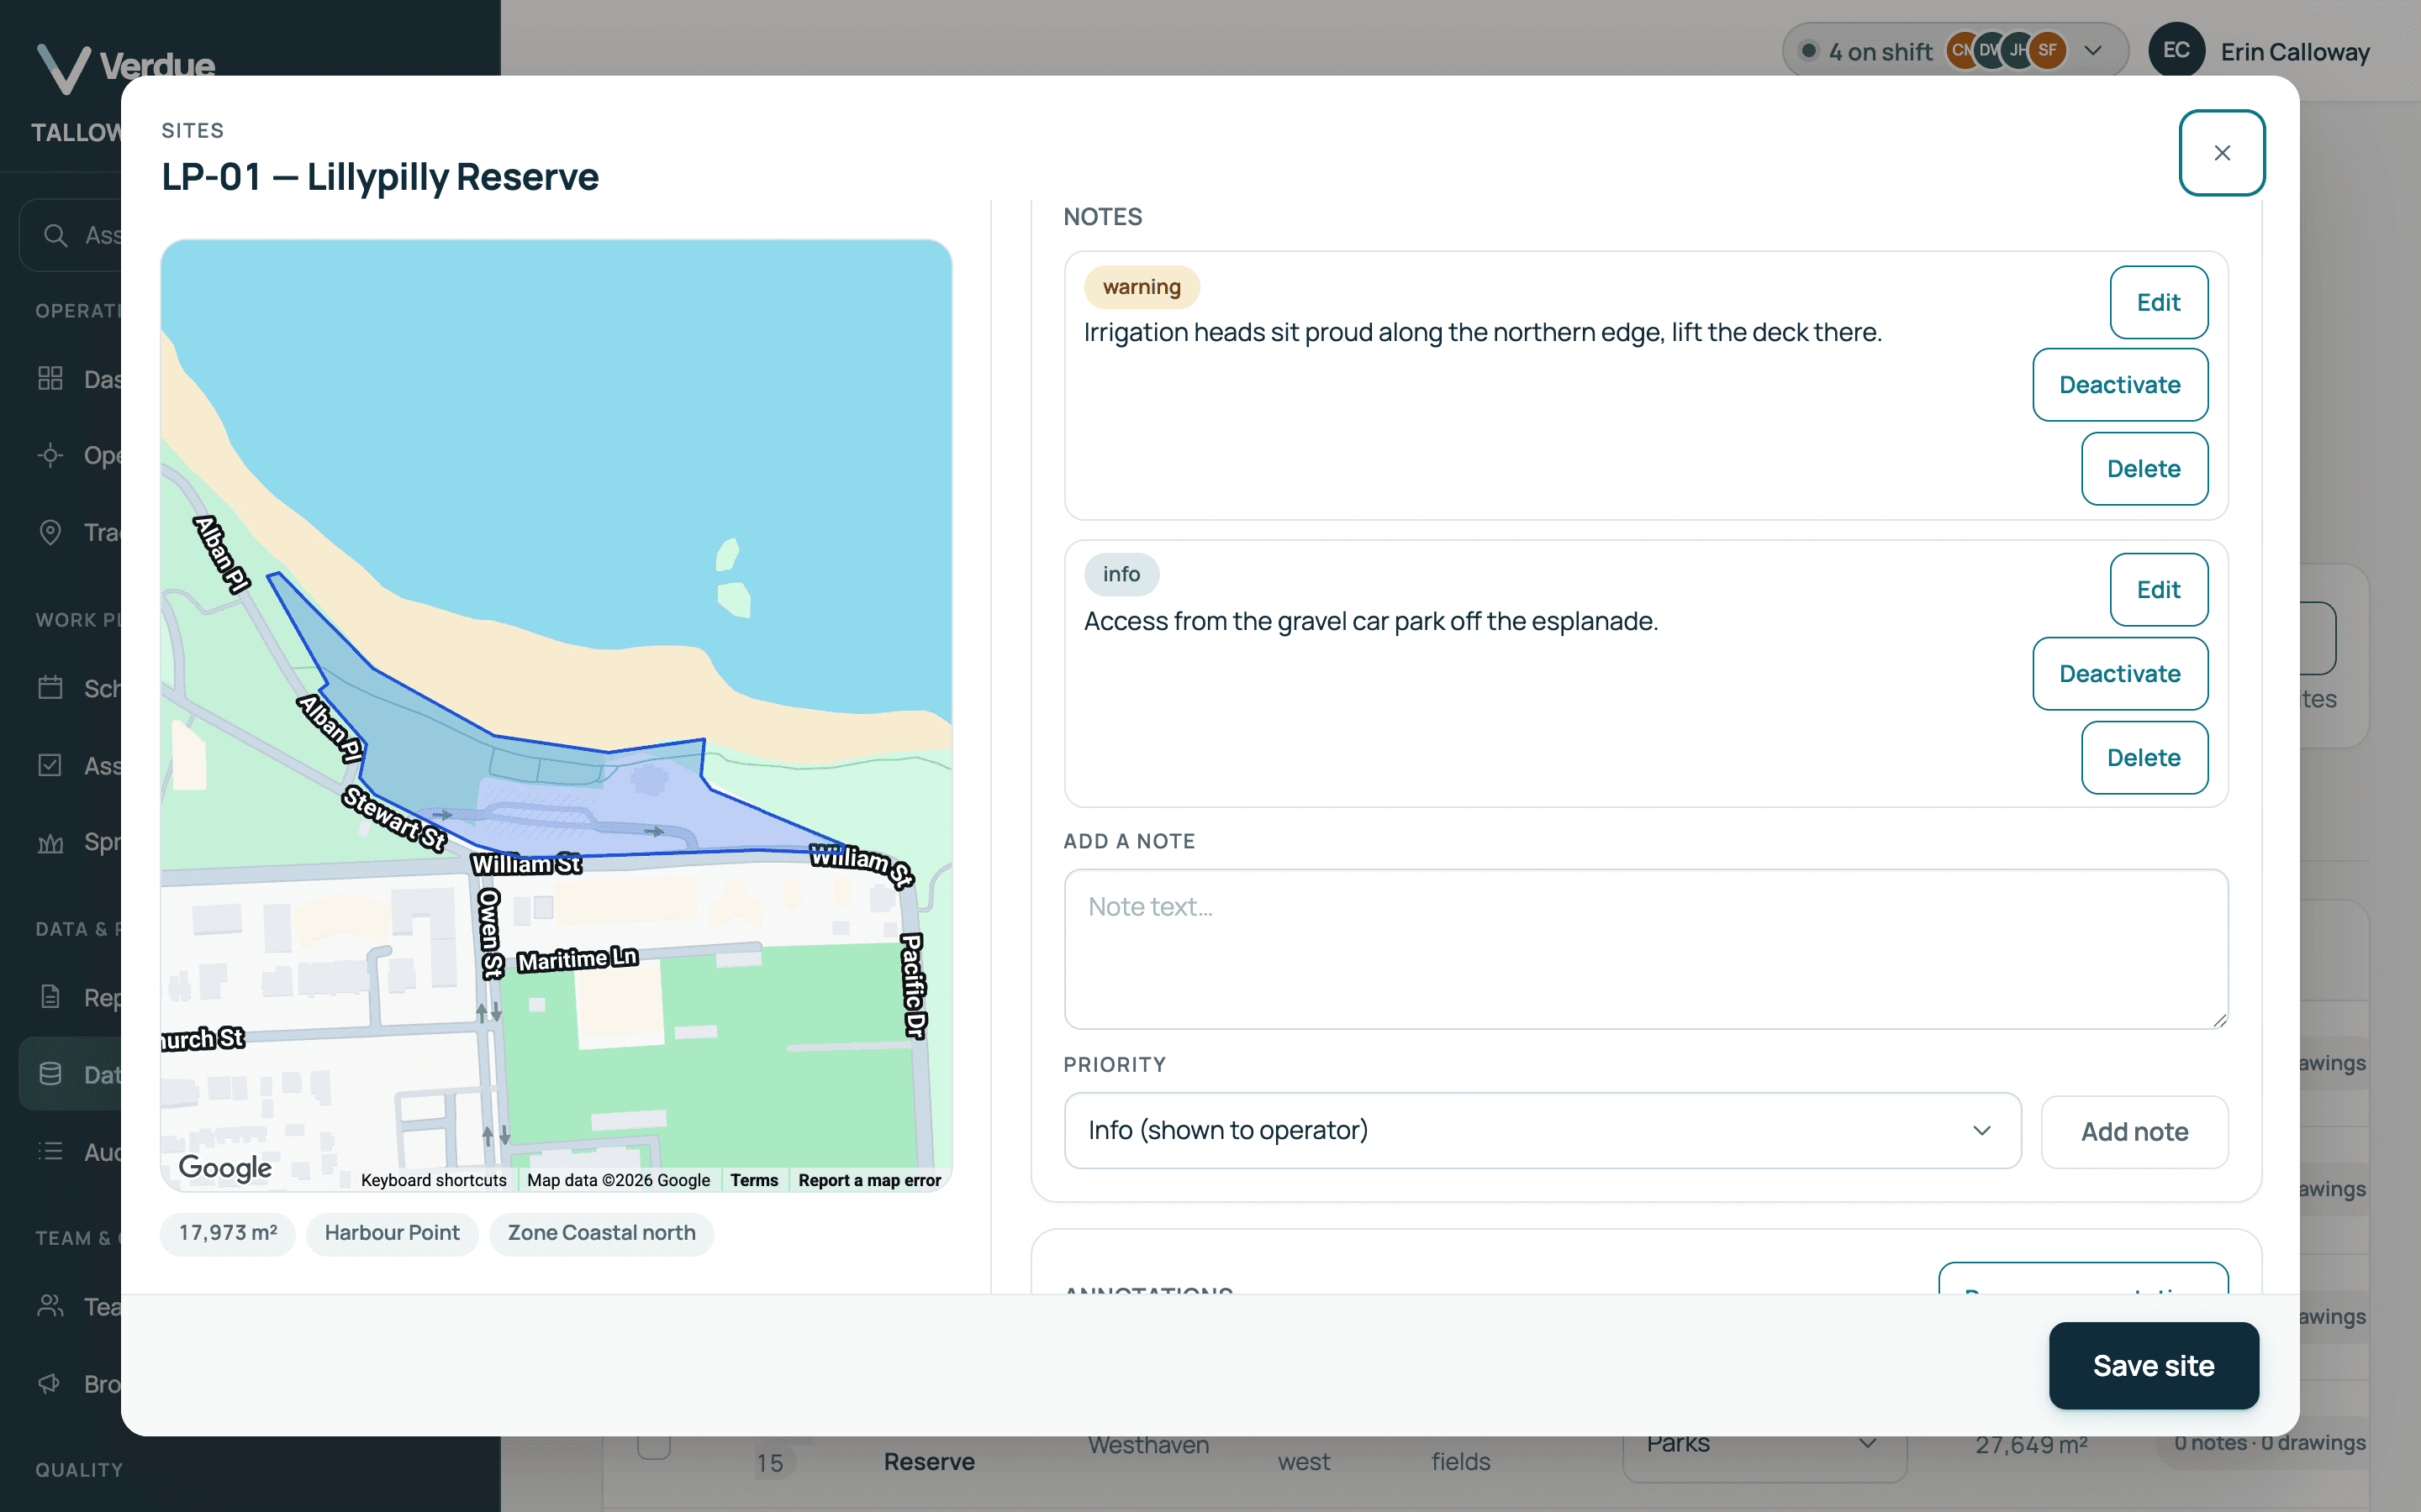Viewport: 2421px width, 1512px height.
Task: Select the 17,973 m² area chip
Action: (x=228, y=1233)
